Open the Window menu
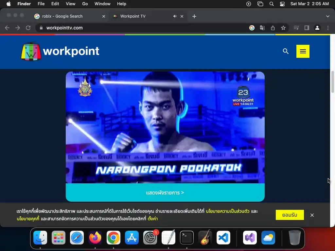 click(102, 4)
